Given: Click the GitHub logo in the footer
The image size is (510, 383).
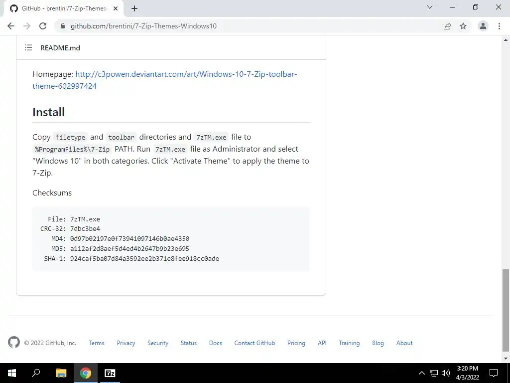Looking at the screenshot, I should tap(14, 342).
